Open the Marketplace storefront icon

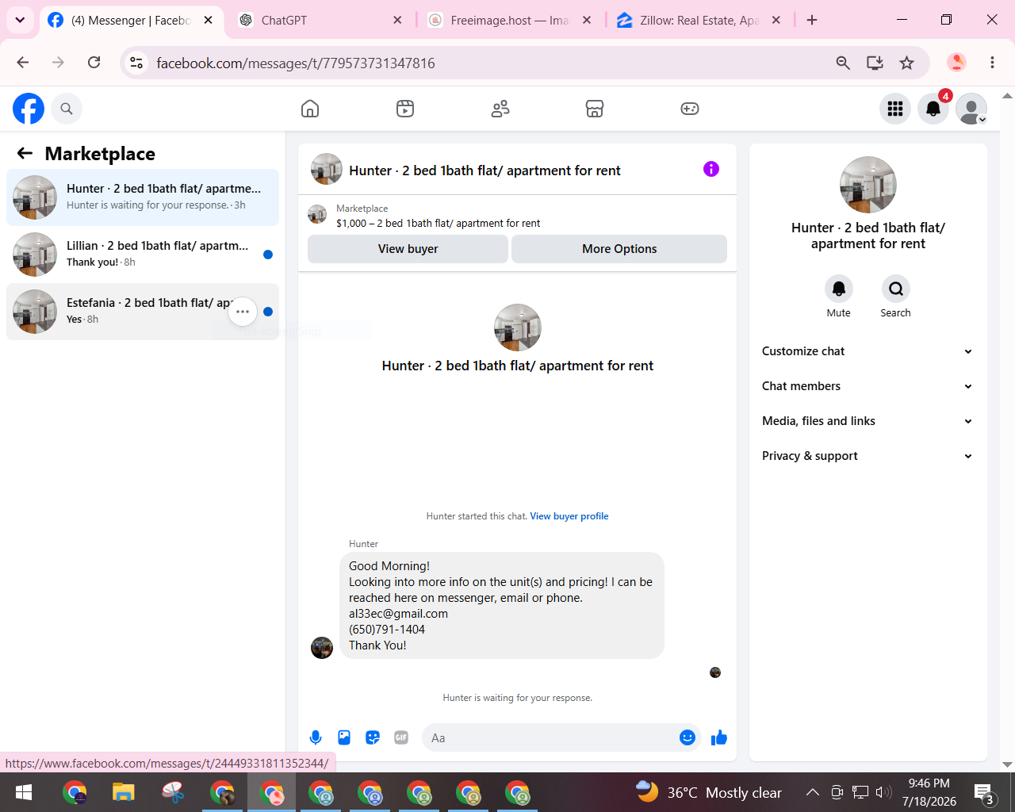tap(595, 109)
